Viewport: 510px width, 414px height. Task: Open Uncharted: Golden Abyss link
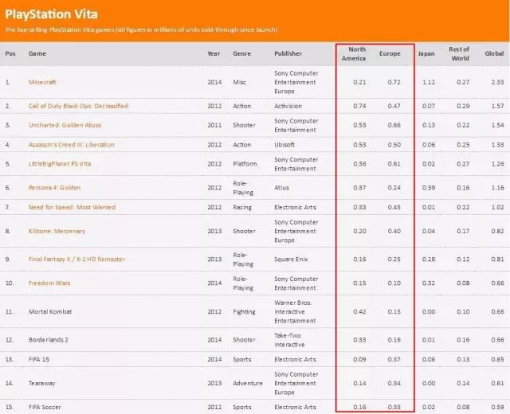point(65,125)
